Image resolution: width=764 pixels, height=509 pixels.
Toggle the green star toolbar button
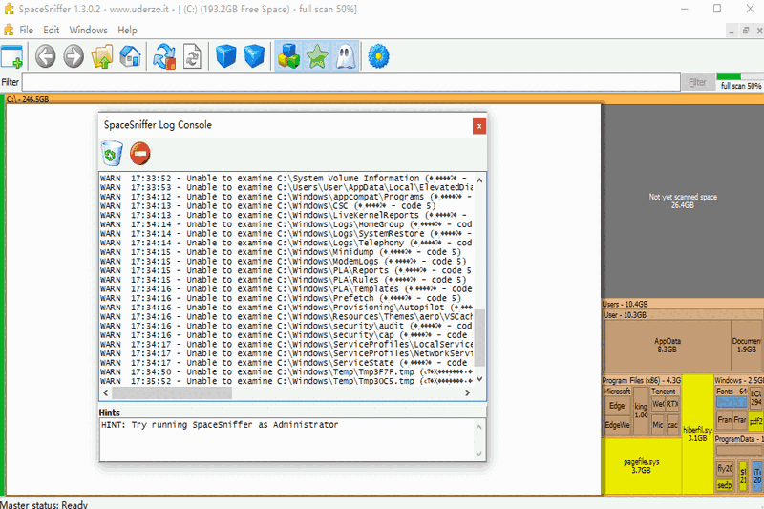pyautogui.click(x=317, y=56)
